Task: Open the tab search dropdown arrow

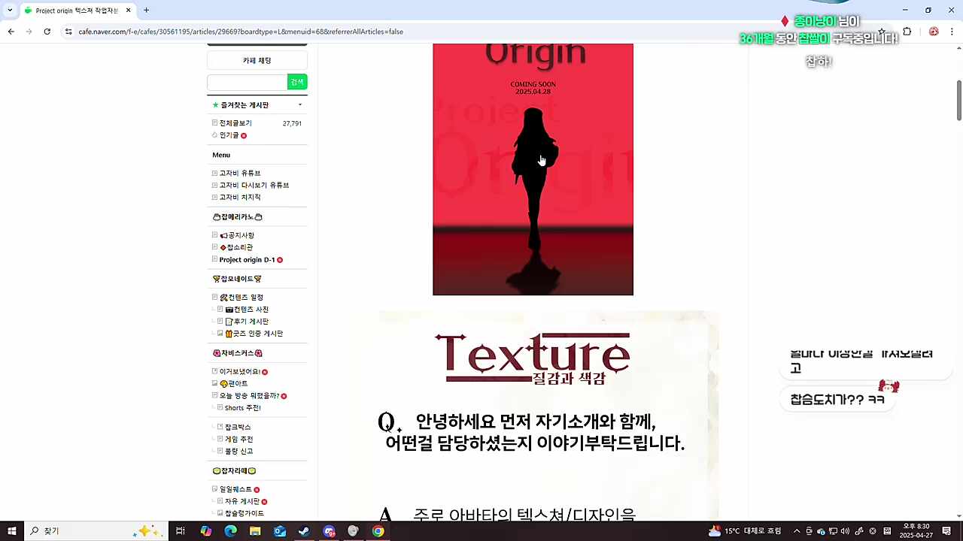Action: pos(10,11)
